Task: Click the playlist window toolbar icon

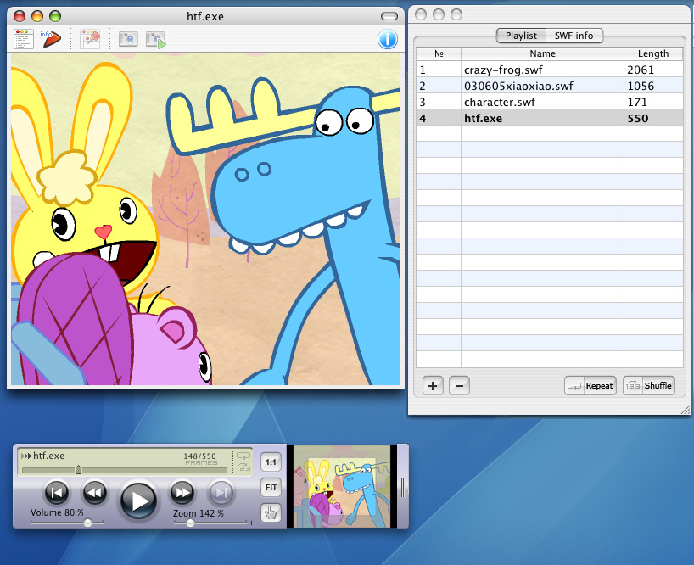Action: point(24,39)
